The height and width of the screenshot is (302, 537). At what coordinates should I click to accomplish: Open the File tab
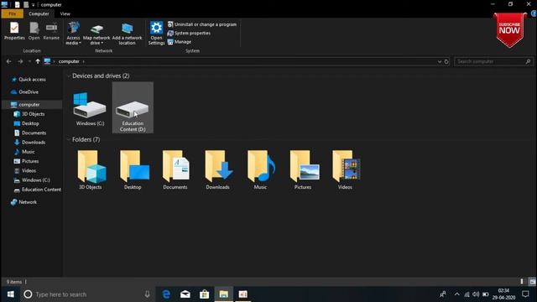13,13
